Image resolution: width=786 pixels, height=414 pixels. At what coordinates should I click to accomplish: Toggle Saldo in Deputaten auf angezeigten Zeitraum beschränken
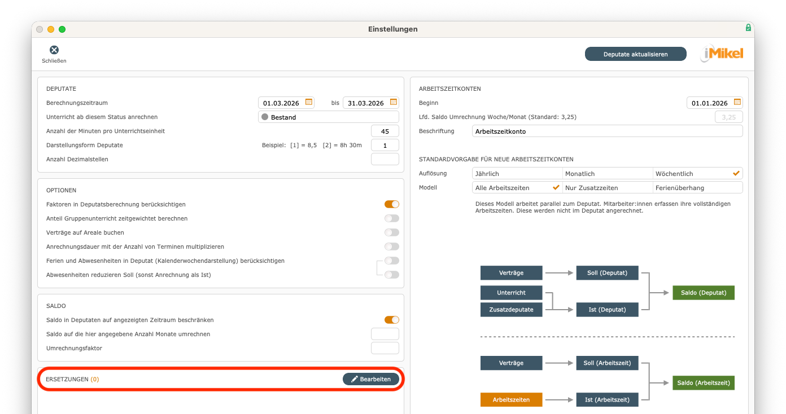391,319
